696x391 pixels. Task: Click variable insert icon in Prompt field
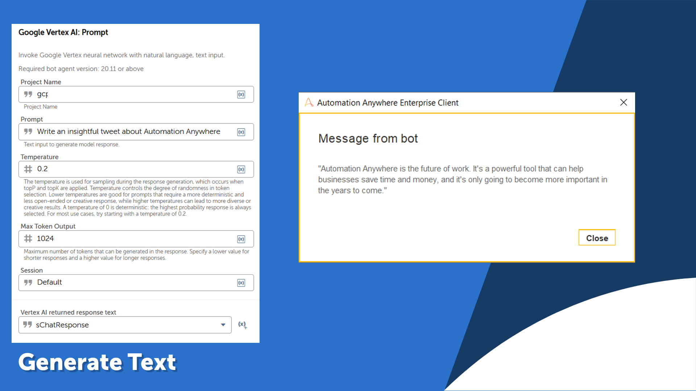[241, 132]
